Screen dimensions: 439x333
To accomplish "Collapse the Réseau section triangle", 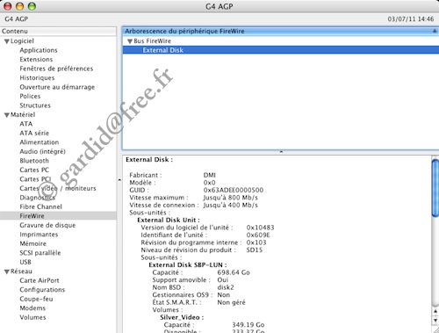I will (7, 271).
